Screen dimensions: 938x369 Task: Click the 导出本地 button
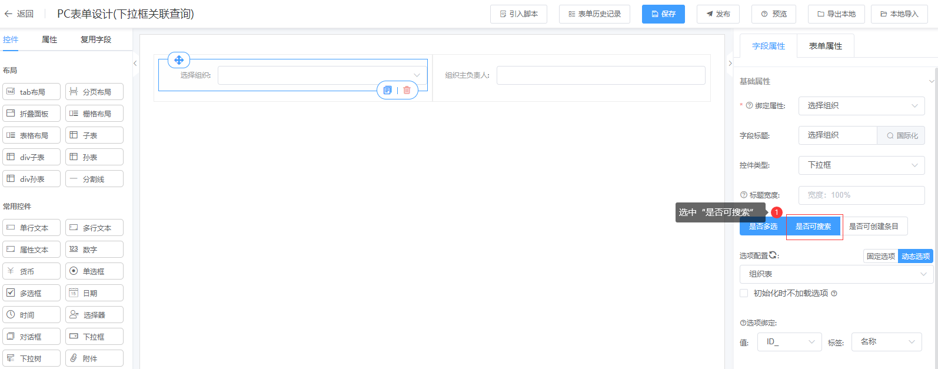(836, 14)
